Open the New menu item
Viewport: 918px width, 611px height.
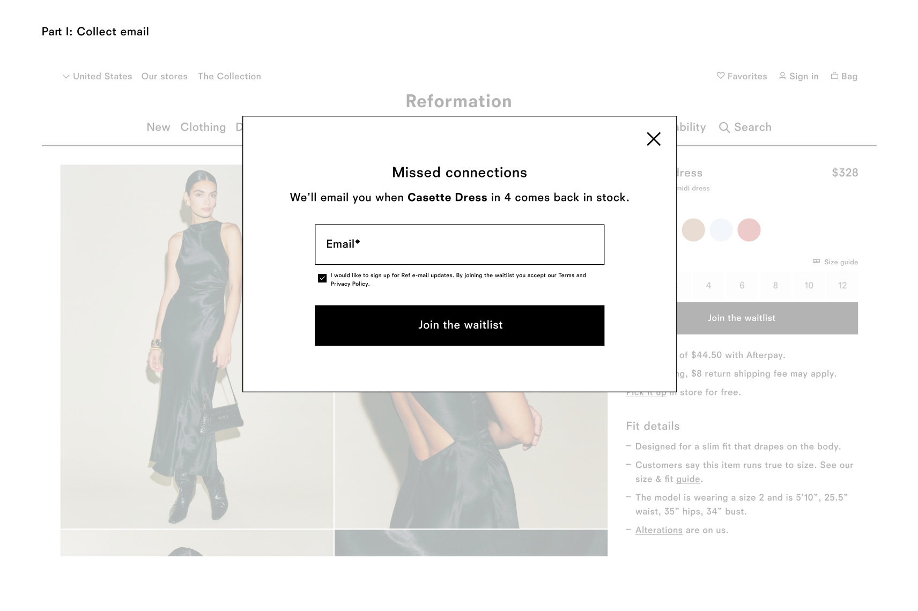pos(158,127)
